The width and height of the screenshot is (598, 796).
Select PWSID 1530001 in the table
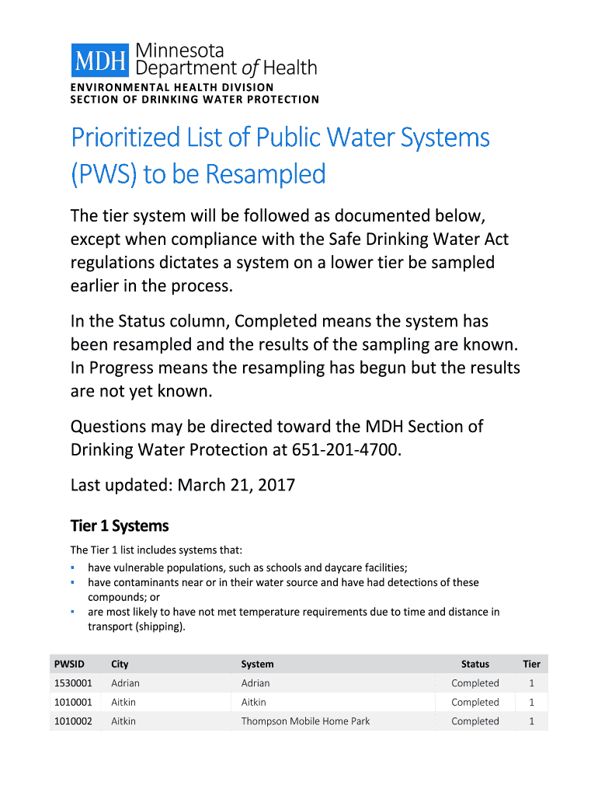click(73, 683)
